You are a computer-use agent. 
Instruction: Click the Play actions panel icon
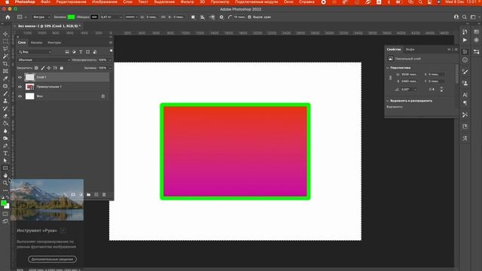coord(465,40)
